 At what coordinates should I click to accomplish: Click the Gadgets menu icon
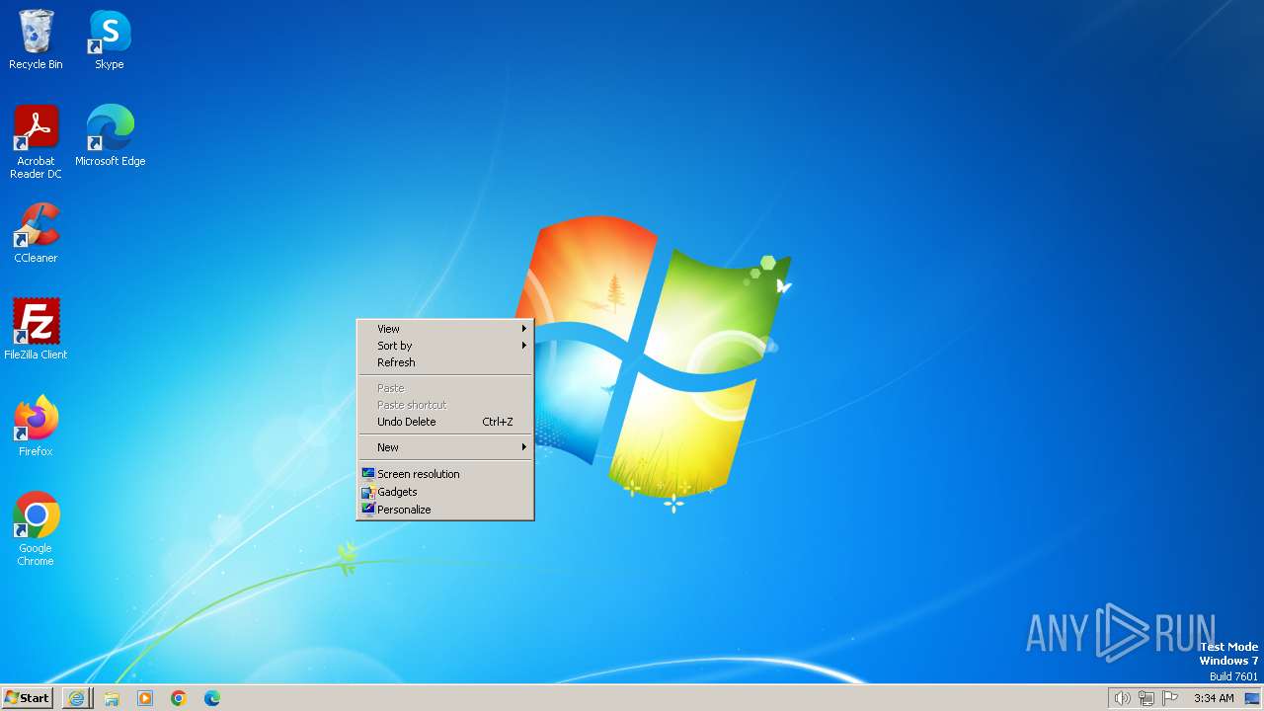[368, 492]
